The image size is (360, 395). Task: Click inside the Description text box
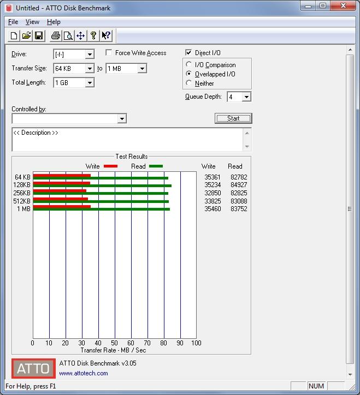point(127,140)
